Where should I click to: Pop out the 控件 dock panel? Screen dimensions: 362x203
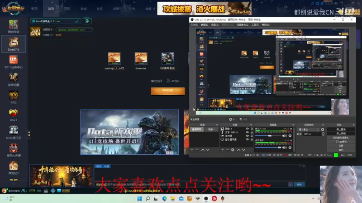[353, 125]
